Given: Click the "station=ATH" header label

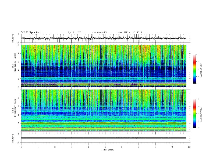Looking at the screenshot, I should (100, 32).
